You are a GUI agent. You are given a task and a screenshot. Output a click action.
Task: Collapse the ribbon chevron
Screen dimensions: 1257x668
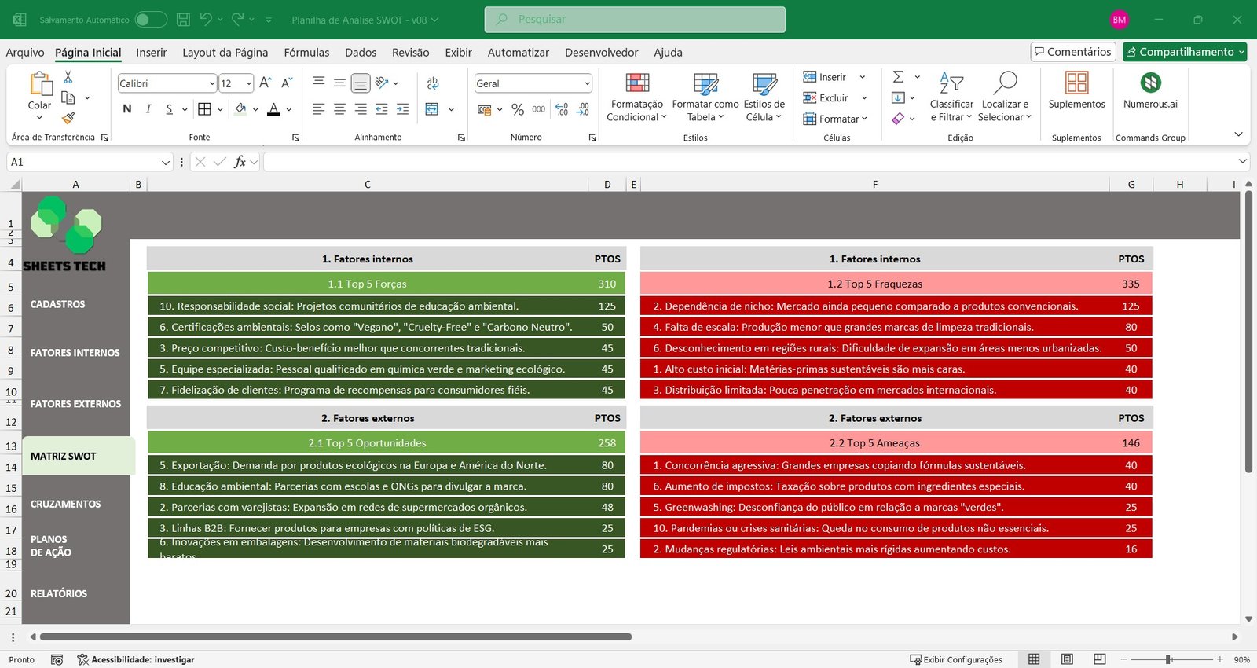(1238, 134)
